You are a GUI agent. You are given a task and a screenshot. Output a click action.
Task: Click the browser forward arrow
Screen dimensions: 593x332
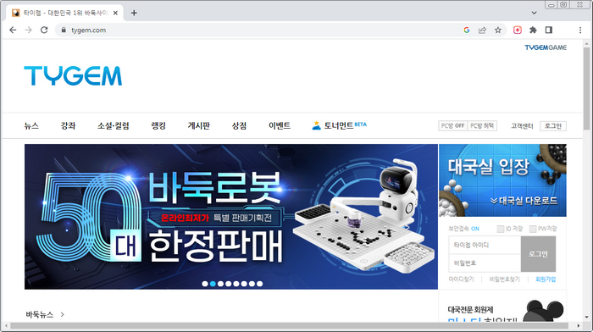[28, 30]
